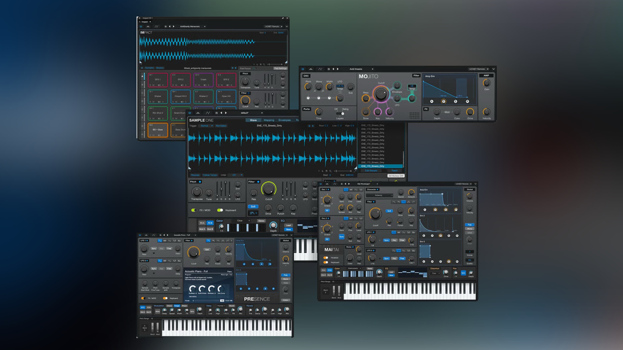The height and width of the screenshot is (350, 623).
Task: Click Mojito power bypass icon
Action: [303, 69]
